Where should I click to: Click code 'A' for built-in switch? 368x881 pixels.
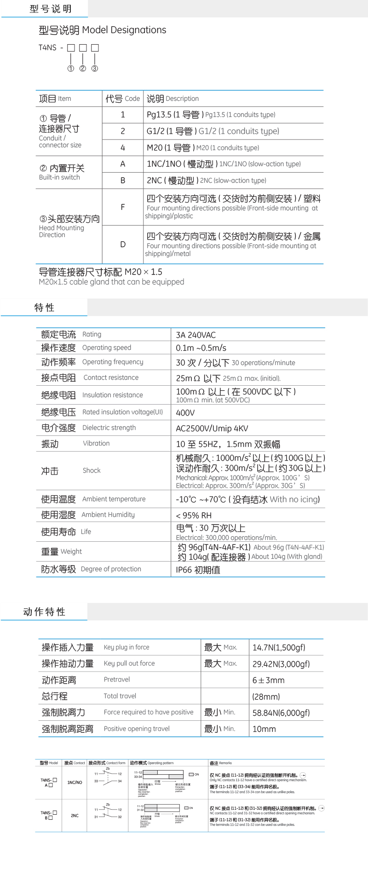123,164
